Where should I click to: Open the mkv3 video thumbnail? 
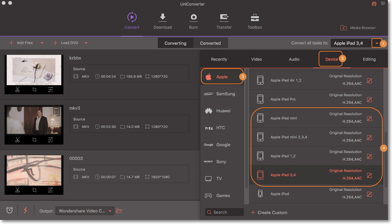click(x=34, y=120)
